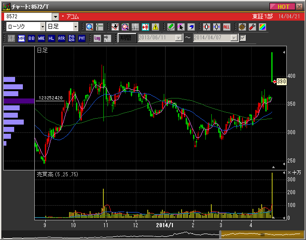Viewport: 306px width, 240px height.
Task: Expand the 日足 timeframe dropdown
Action: (x=75, y=27)
